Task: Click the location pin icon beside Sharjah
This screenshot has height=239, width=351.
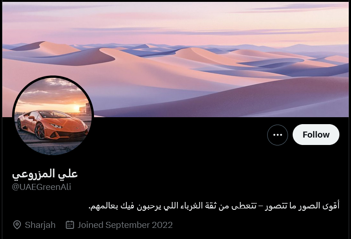Action: coord(17,225)
